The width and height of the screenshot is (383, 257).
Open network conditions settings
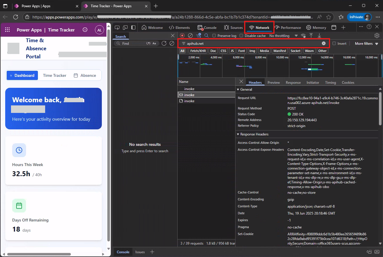coord(303,35)
